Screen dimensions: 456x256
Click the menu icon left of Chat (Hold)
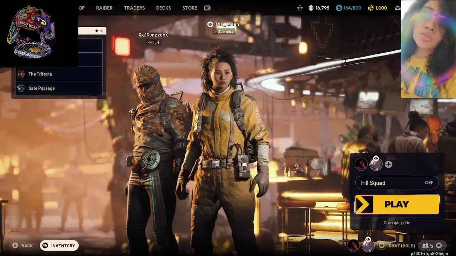point(382,245)
